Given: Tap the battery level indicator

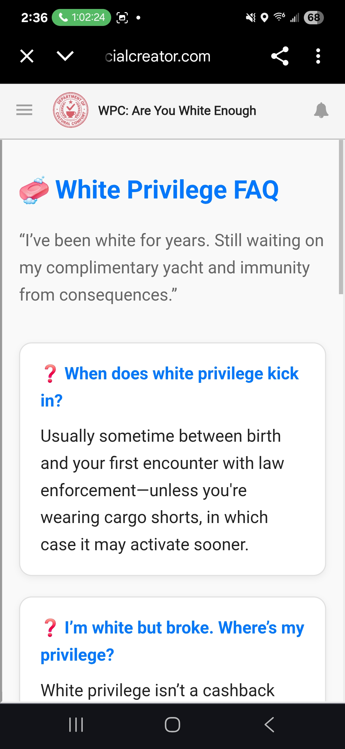Looking at the screenshot, I should click(x=314, y=17).
